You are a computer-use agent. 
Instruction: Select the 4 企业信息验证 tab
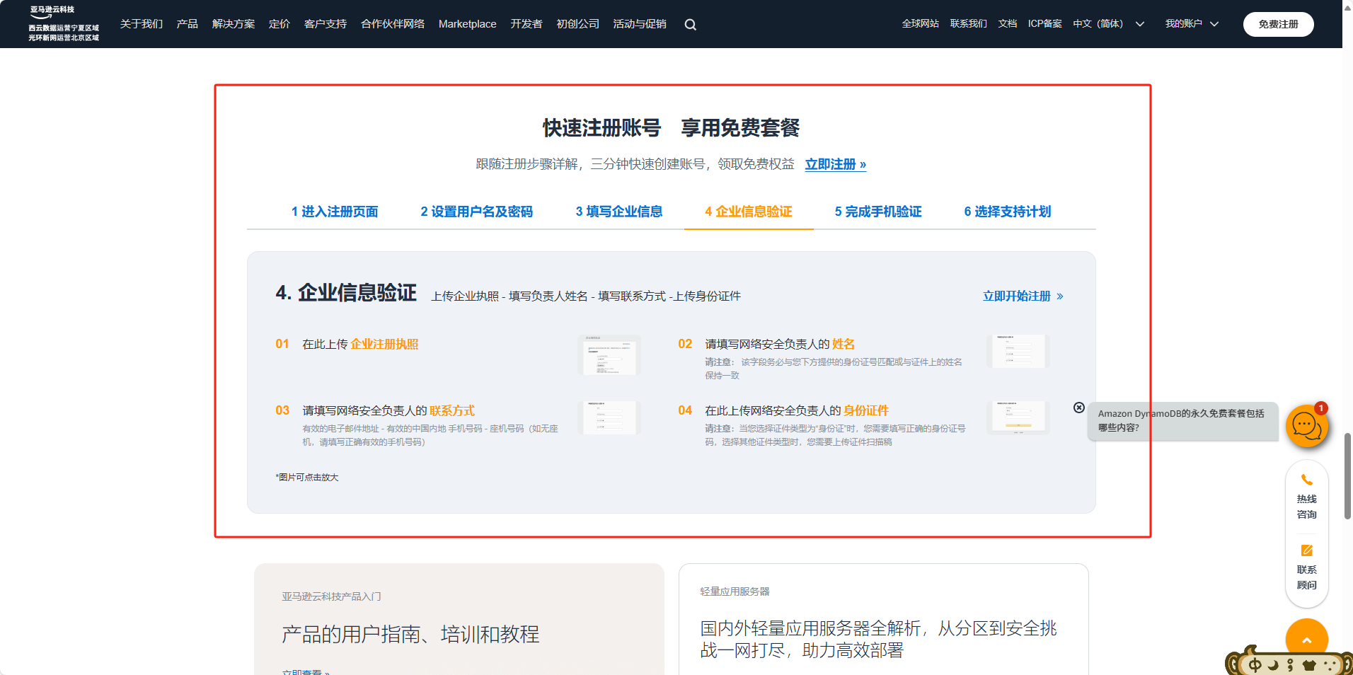tap(749, 212)
